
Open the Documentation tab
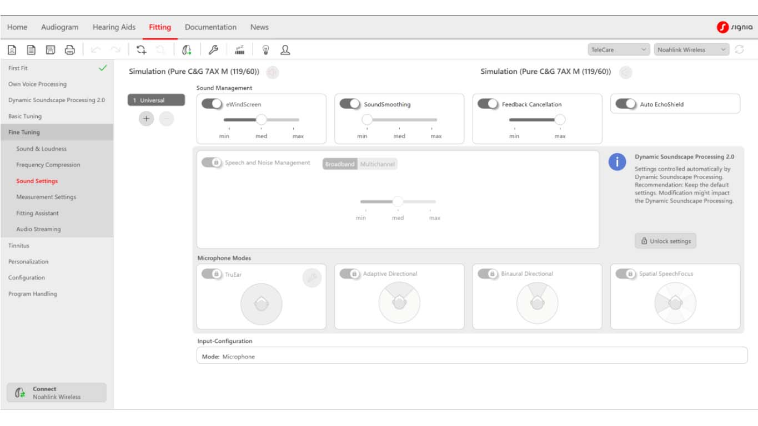point(210,27)
